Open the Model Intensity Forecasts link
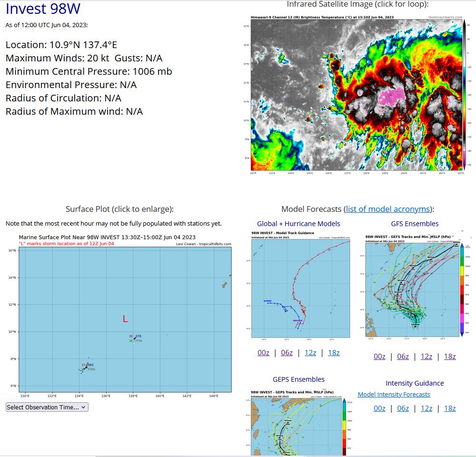 [394, 394]
